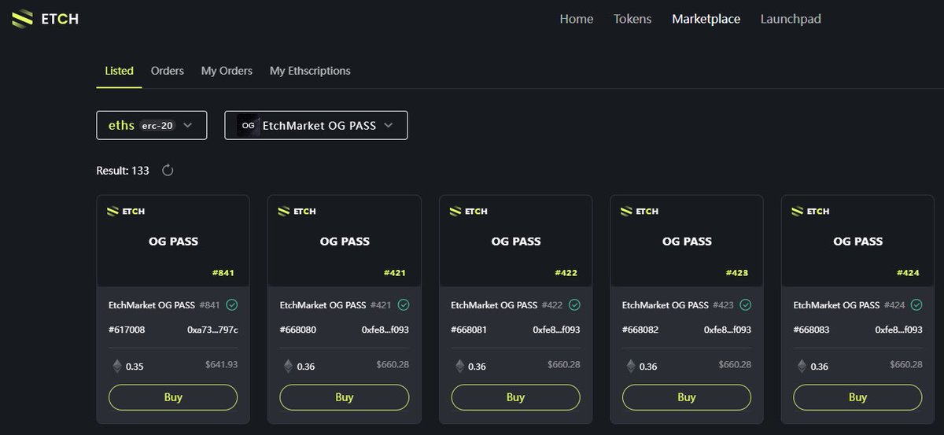Click the ETCH logo in header
The width and height of the screenshot is (944, 435).
coord(46,18)
